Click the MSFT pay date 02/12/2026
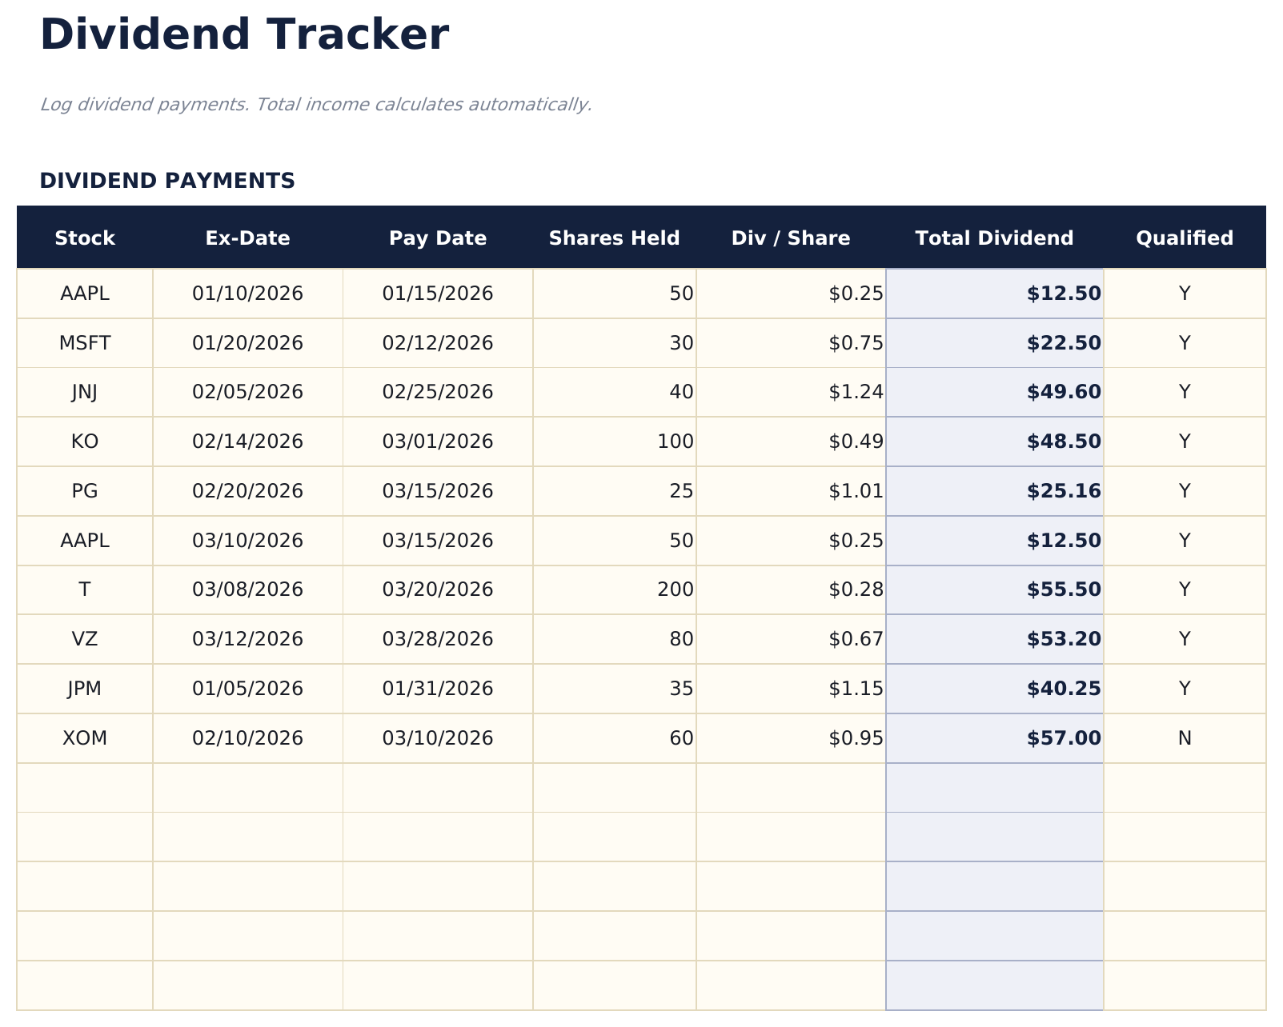Image resolution: width=1283 pixels, height=1027 pixels. coord(437,342)
